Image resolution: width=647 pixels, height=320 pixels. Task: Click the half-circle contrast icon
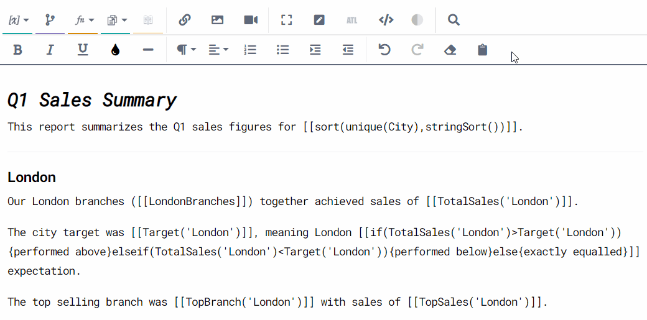point(417,20)
